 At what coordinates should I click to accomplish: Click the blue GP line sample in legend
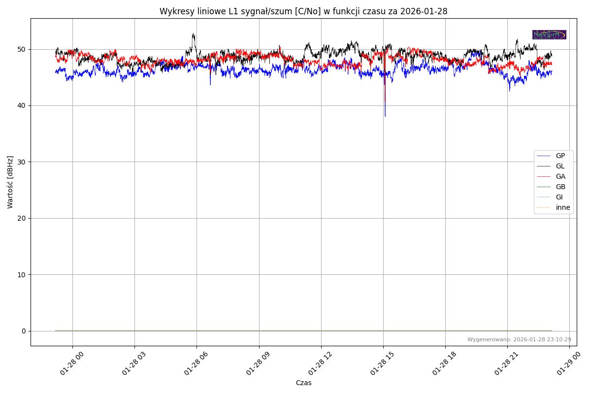point(544,156)
